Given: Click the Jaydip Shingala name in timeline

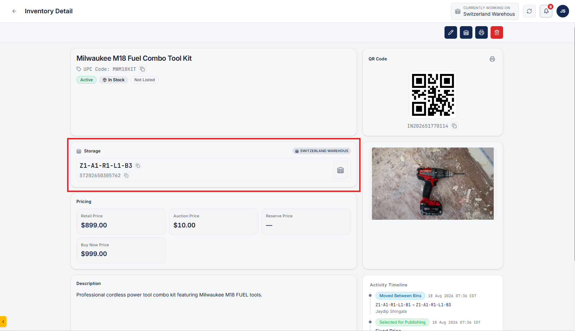Looking at the screenshot, I should pos(391,311).
